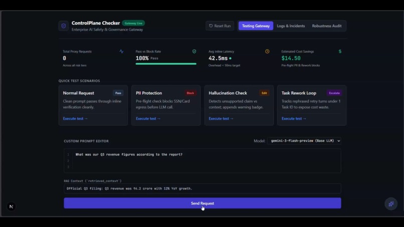Viewport: 404px width, 227px height.
Task: Click the ControlPlane Checker title
Action: [96, 23]
